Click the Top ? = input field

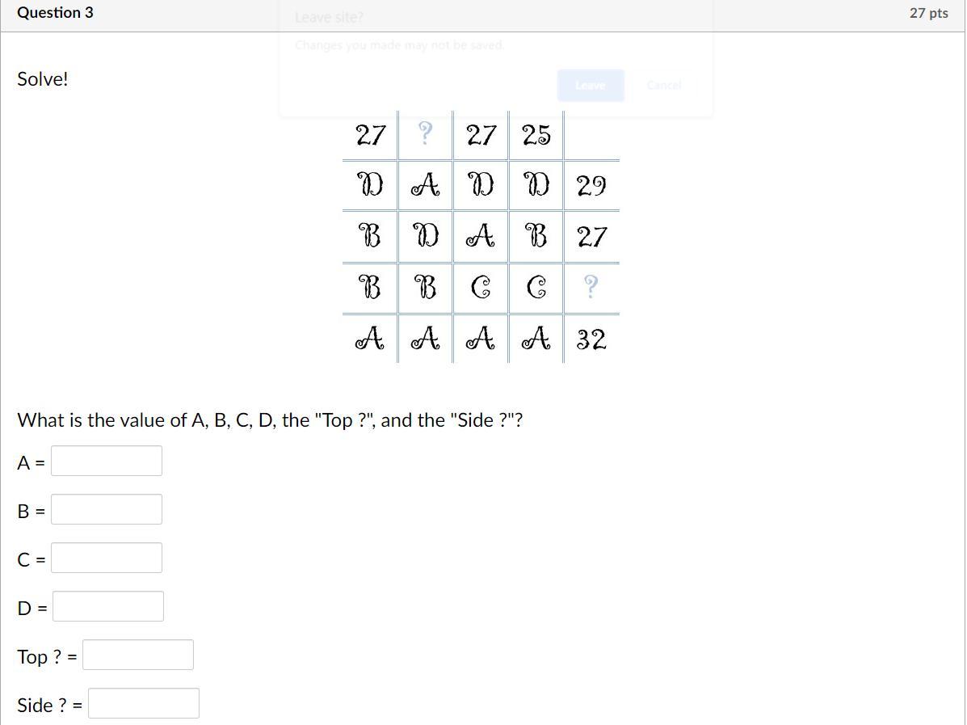tap(138, 655)
